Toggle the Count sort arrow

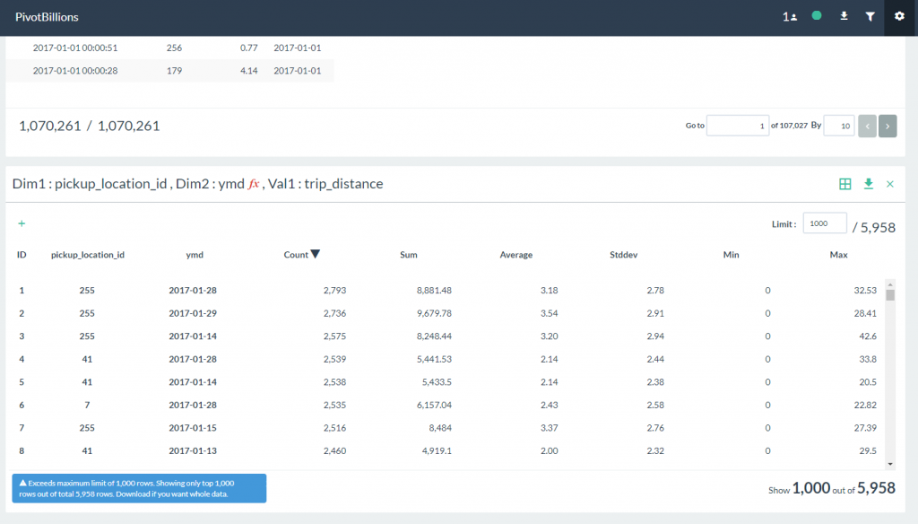pos(316,254)
